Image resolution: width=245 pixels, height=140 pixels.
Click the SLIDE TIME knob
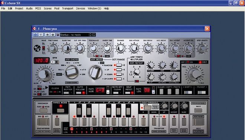tap(66, 48)
